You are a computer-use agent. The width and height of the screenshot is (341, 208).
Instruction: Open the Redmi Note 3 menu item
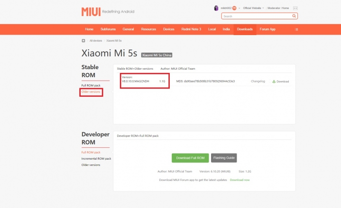point(191,29)
